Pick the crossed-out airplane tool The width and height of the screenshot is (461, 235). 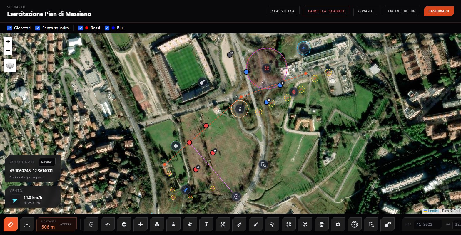click(305, 224)
